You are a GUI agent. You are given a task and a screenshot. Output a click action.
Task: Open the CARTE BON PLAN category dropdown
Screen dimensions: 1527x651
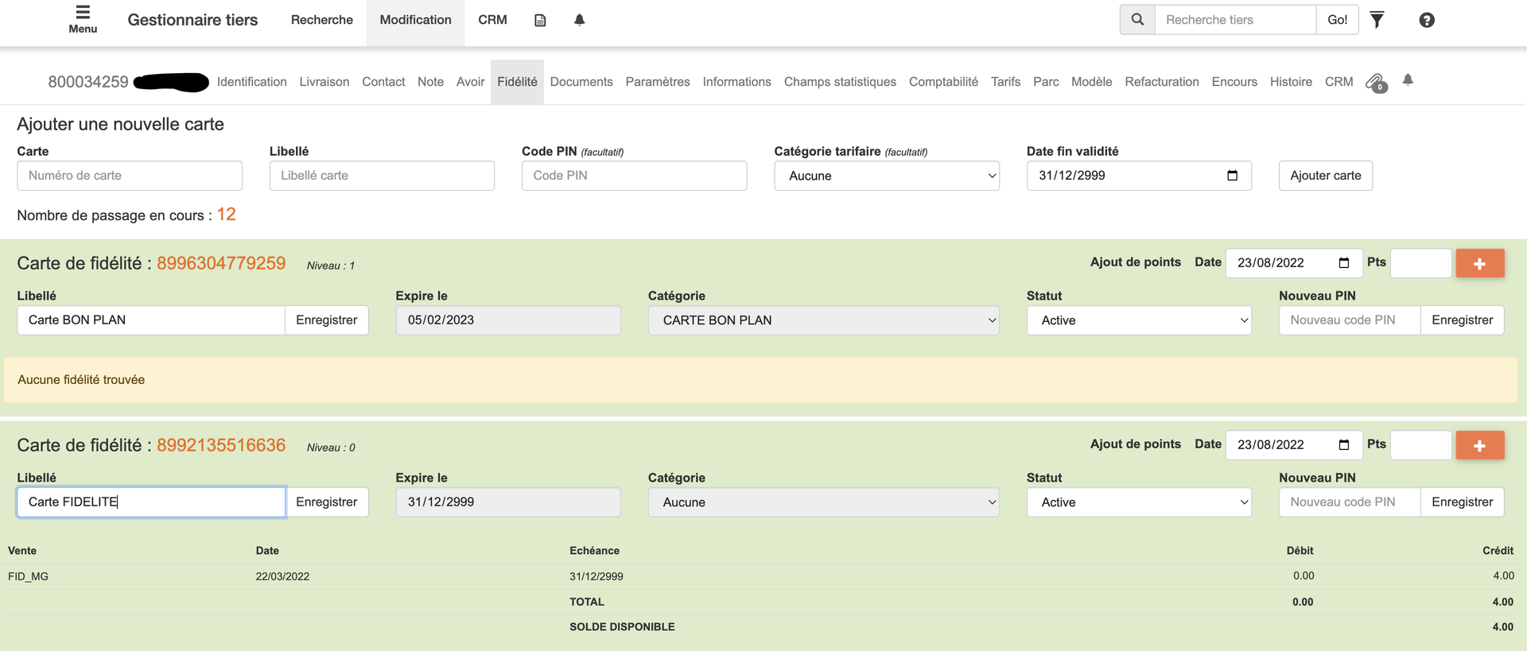point(824,320)
